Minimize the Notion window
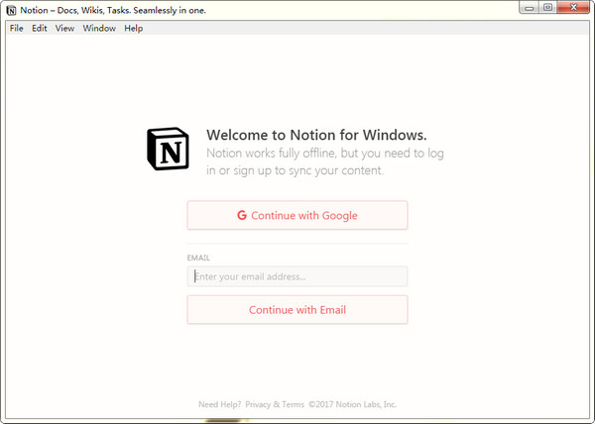595x424 pixels. [x=530, y=8]
